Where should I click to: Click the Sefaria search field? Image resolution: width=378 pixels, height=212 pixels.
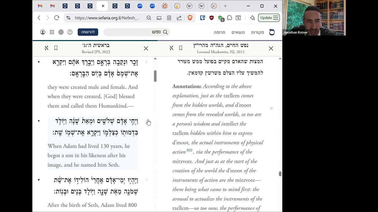[137, 32]
